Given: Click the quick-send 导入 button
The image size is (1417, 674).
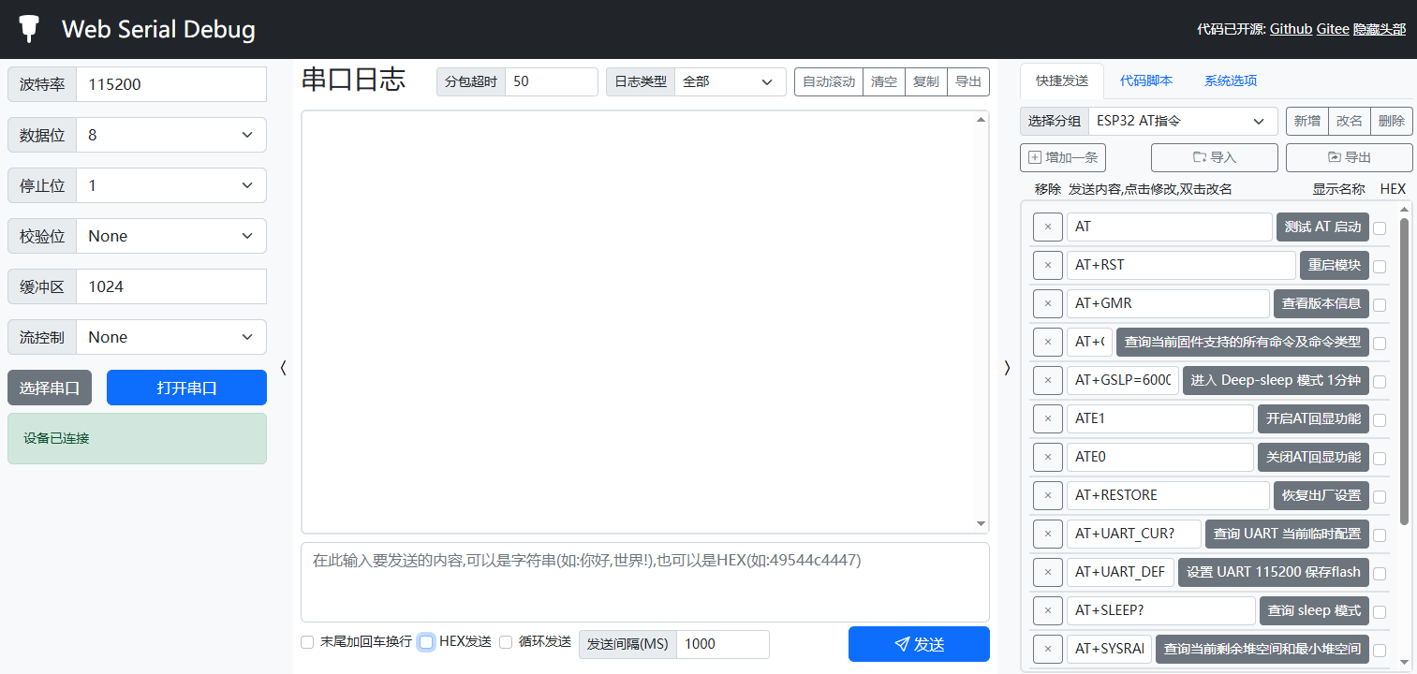Looking at the screenshot, I should [1215, 157].
